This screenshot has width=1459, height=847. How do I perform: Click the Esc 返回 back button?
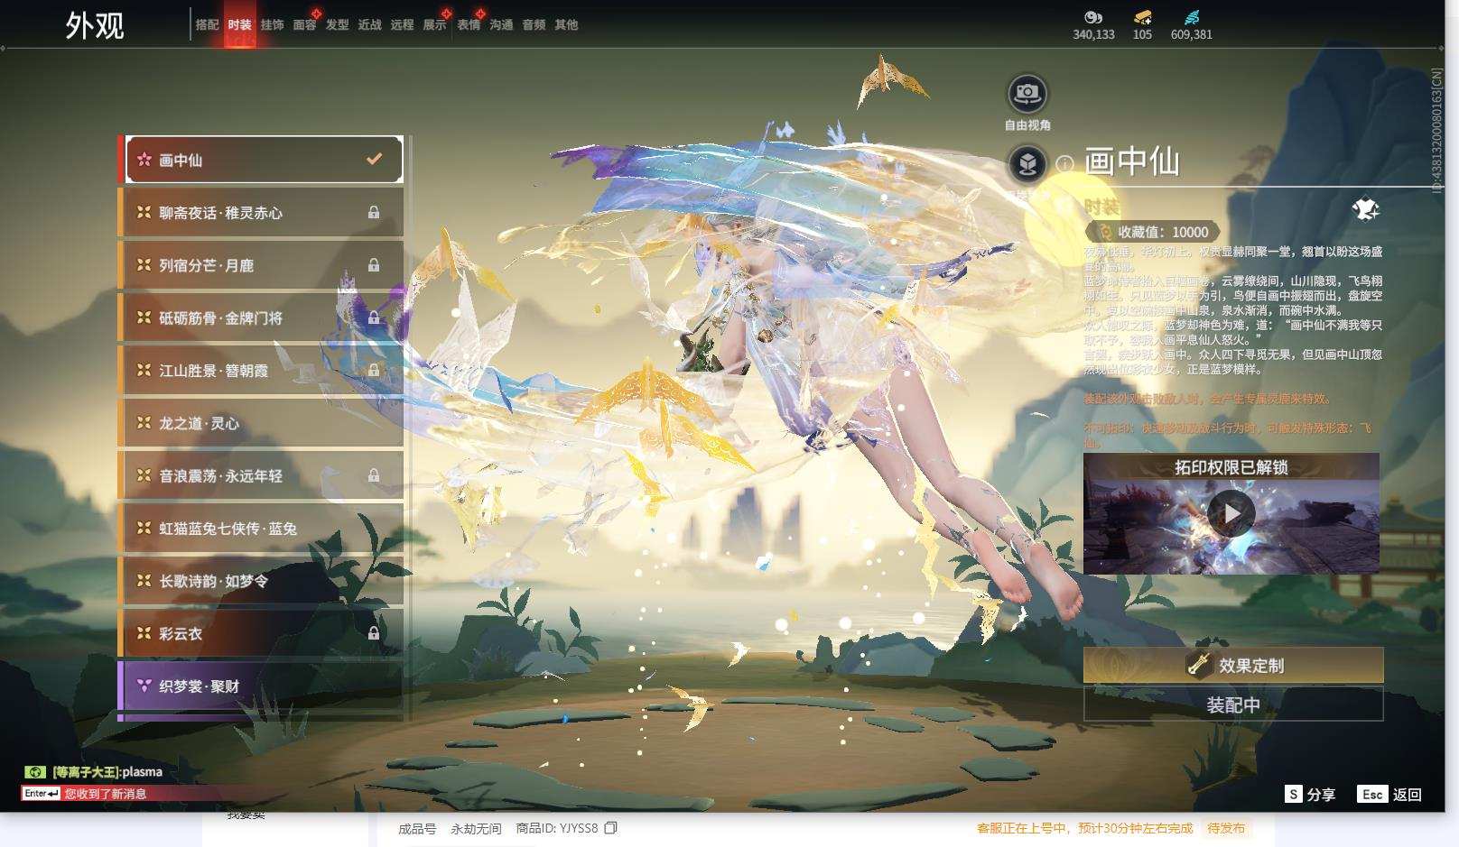pos(1390,795)
